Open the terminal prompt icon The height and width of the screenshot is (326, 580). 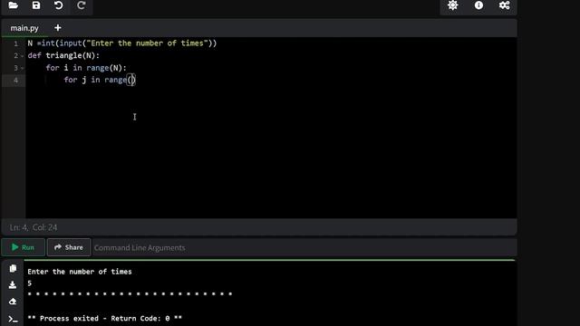point(13,319)
